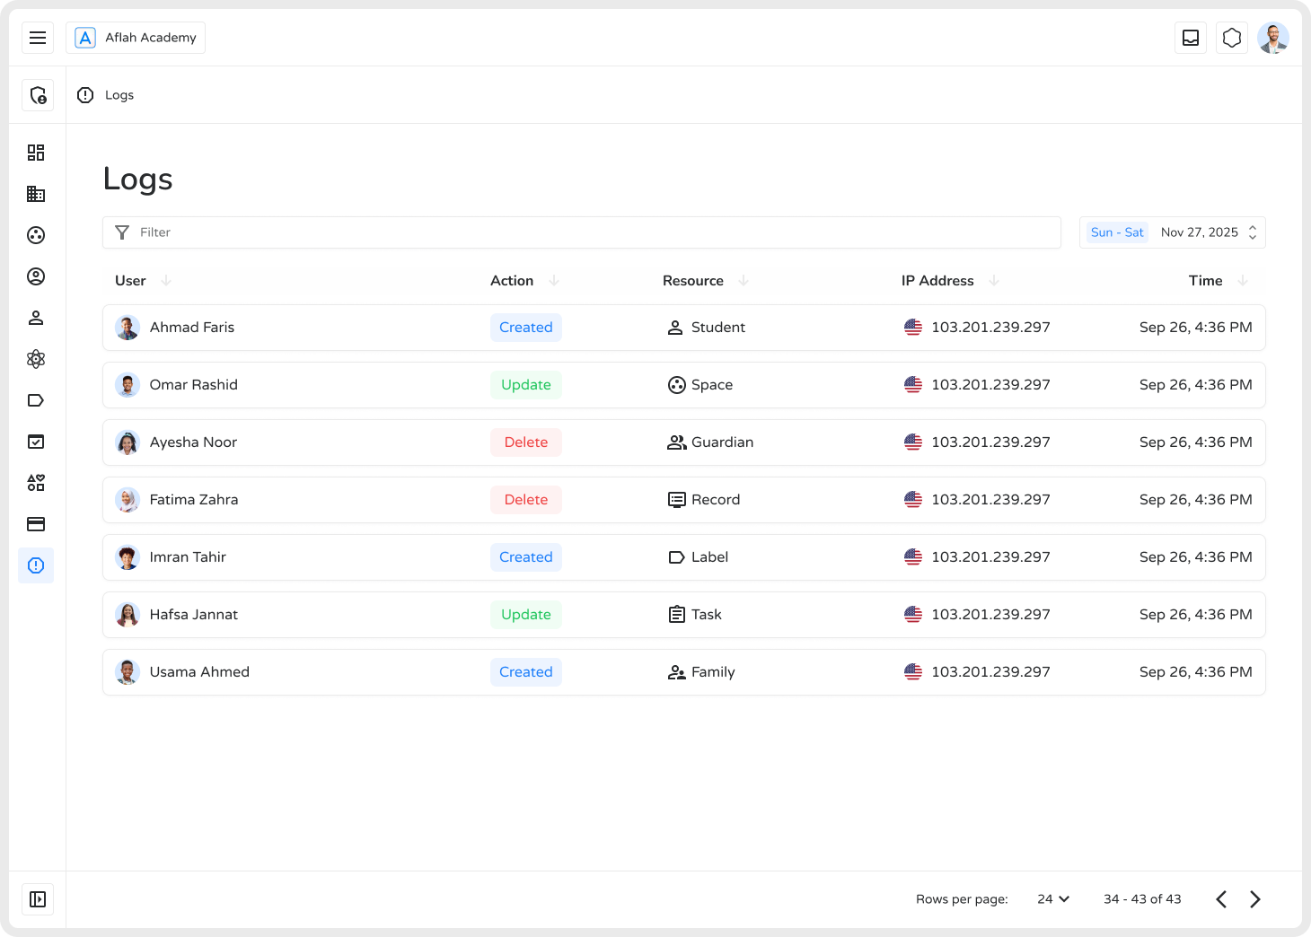
Task: Select the active Logs sidebar item
Action: tap(36, 565)
